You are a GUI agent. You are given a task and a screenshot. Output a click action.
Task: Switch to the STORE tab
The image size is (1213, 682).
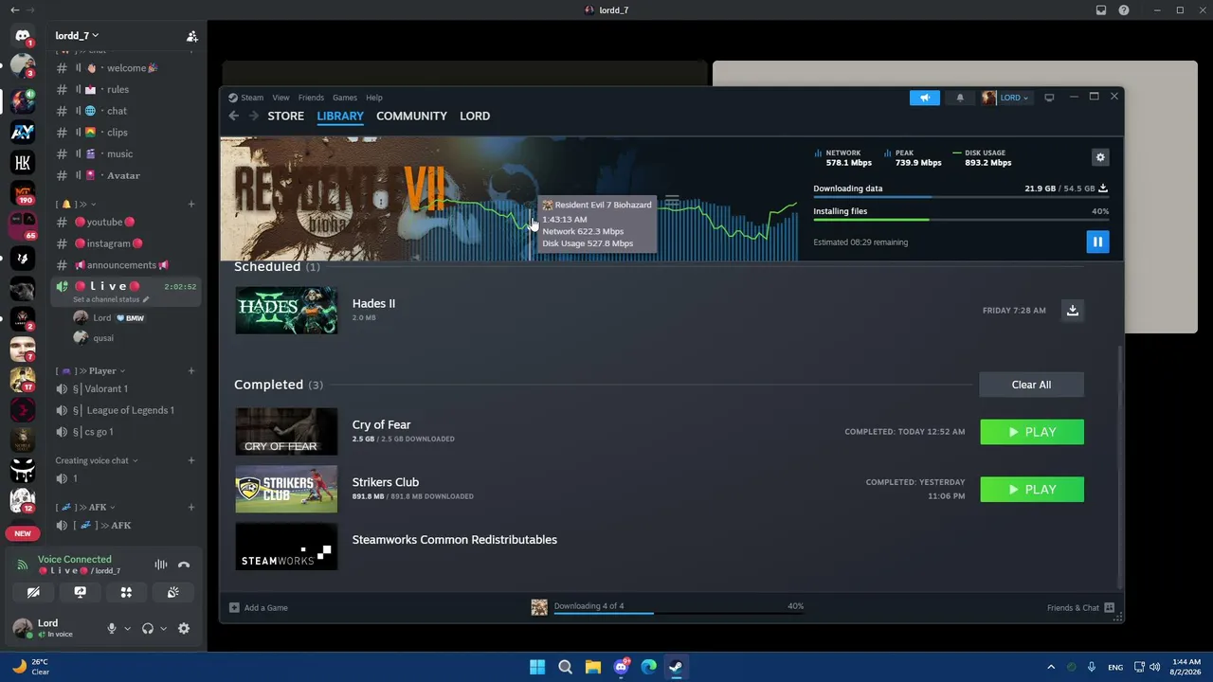[285, 116]
